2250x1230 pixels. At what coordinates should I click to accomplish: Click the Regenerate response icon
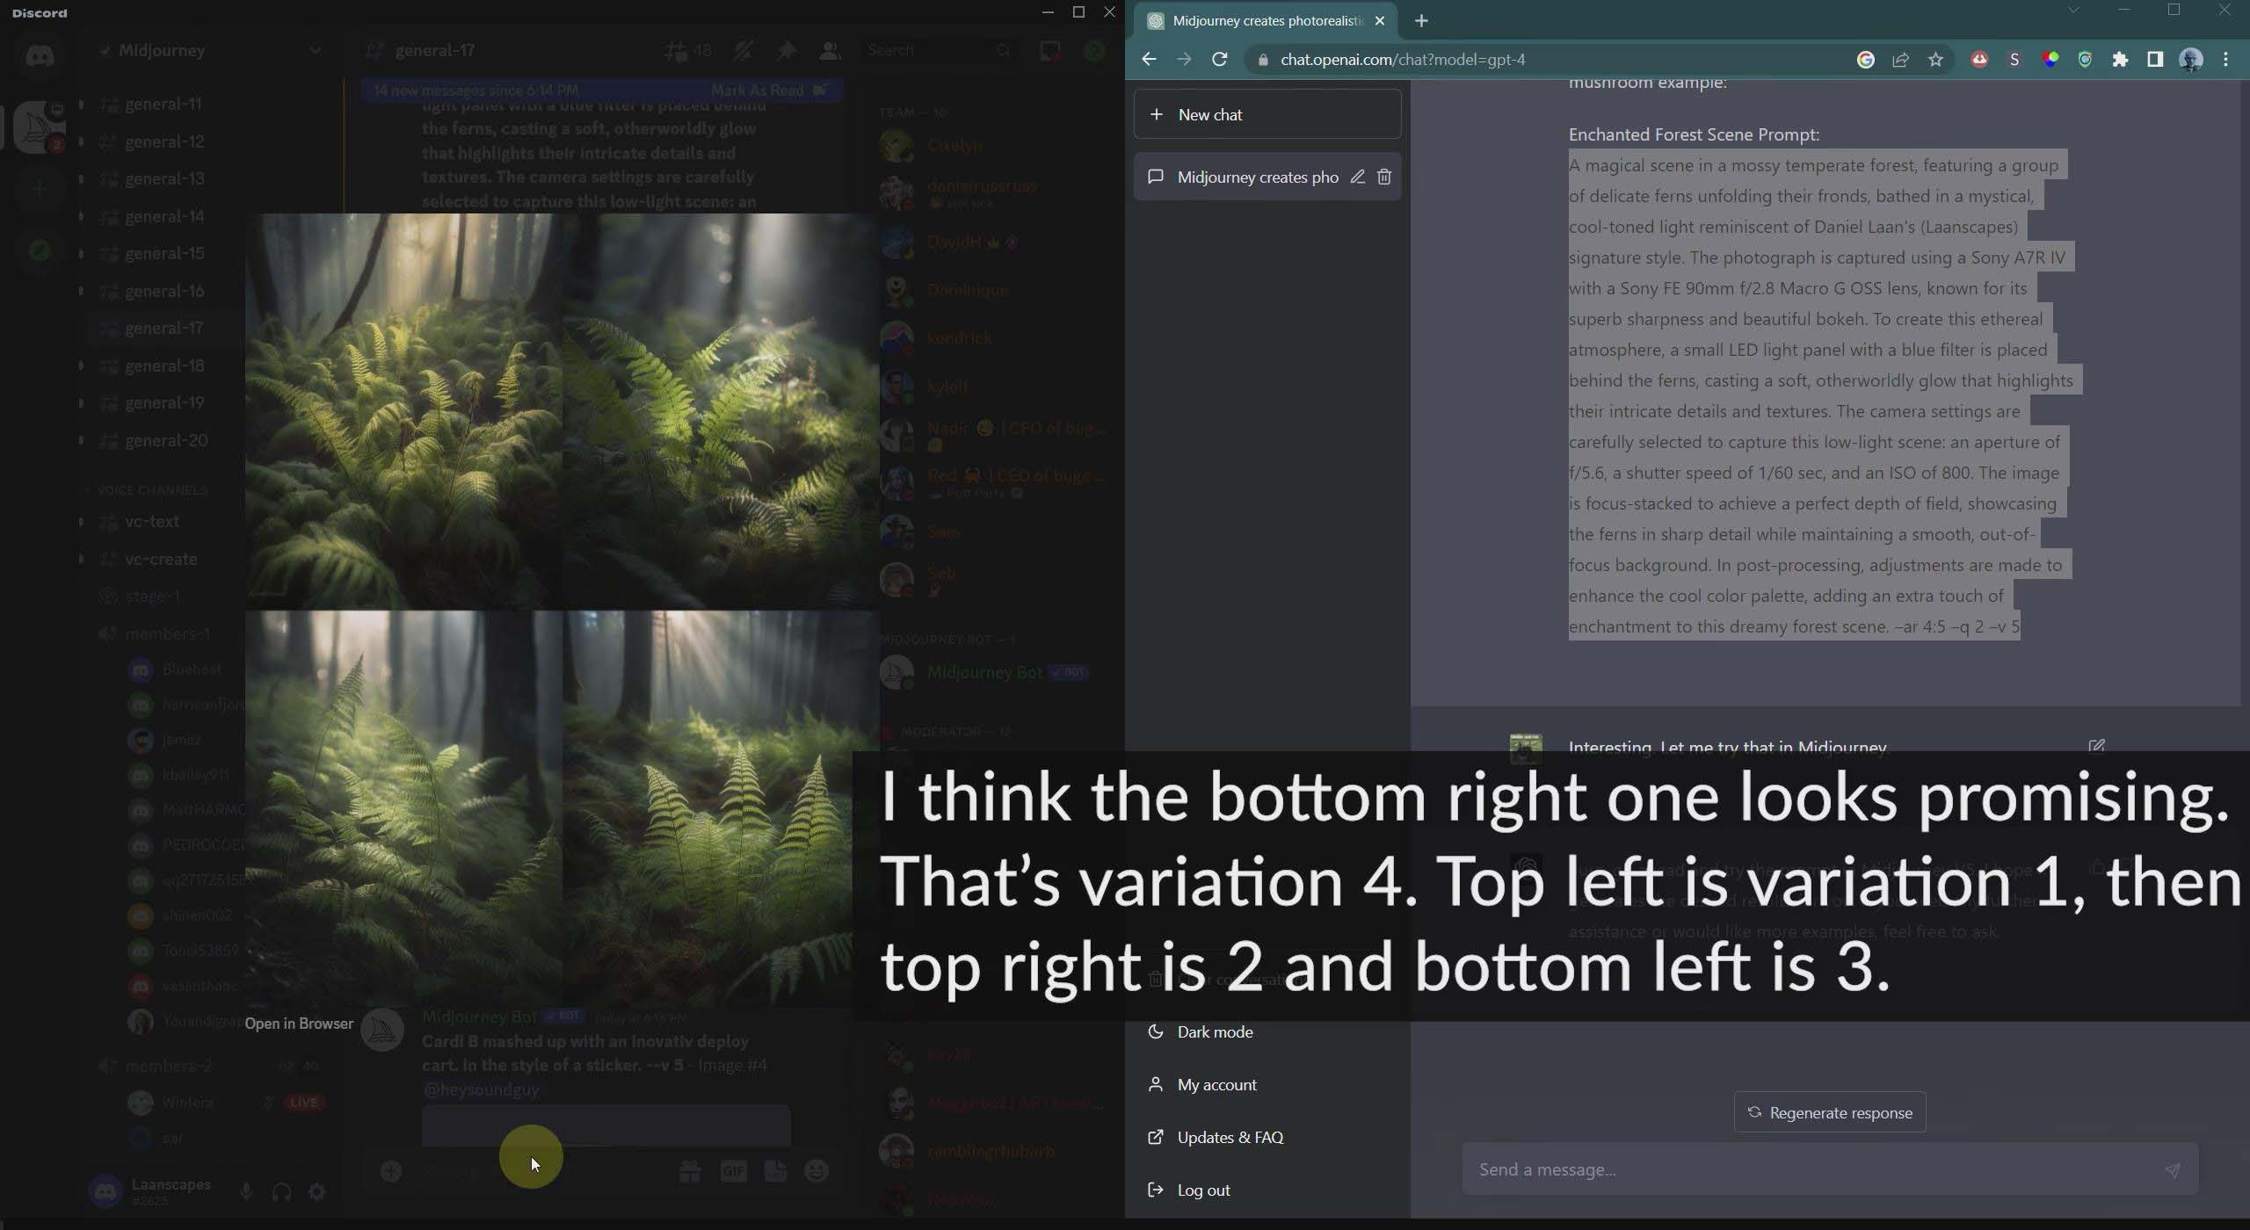[x=1753, y=1112]
